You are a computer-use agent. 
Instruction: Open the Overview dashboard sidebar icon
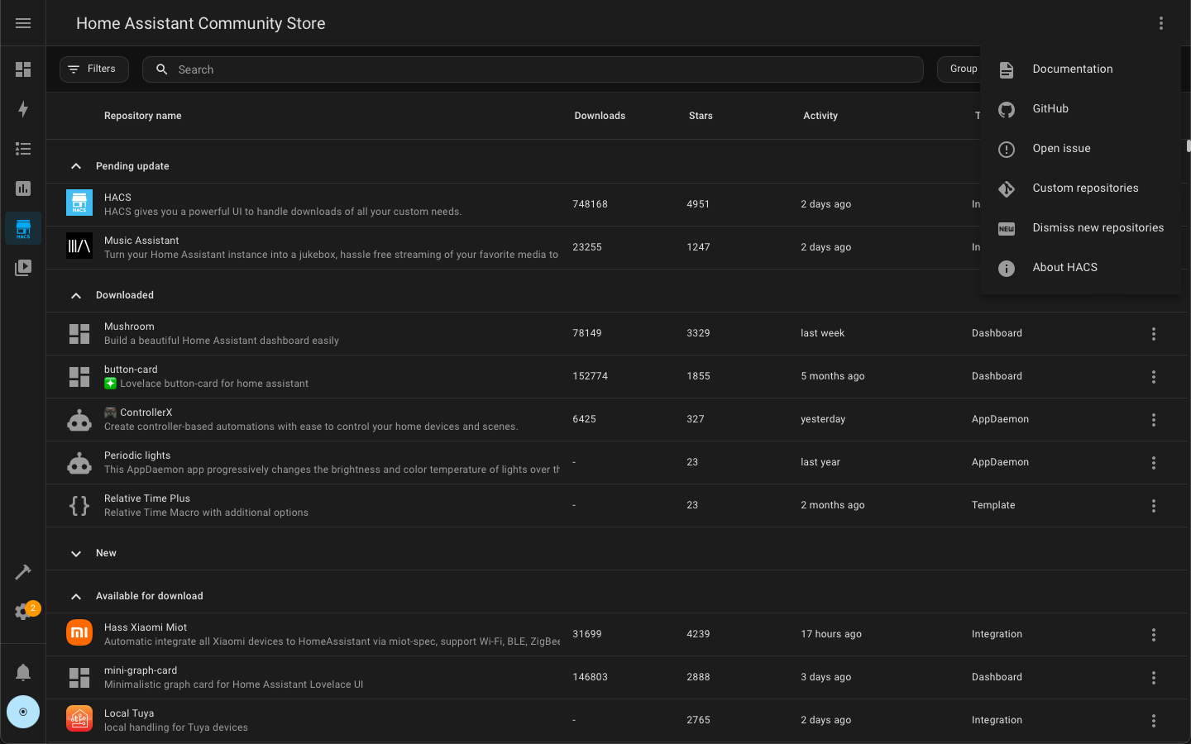[x=23, y=69]
